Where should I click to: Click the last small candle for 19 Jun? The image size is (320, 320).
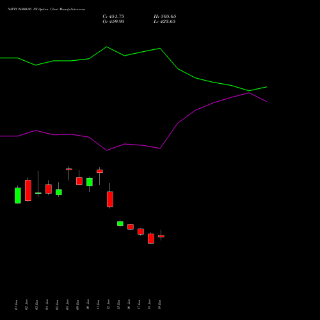[x=161, y=236]
